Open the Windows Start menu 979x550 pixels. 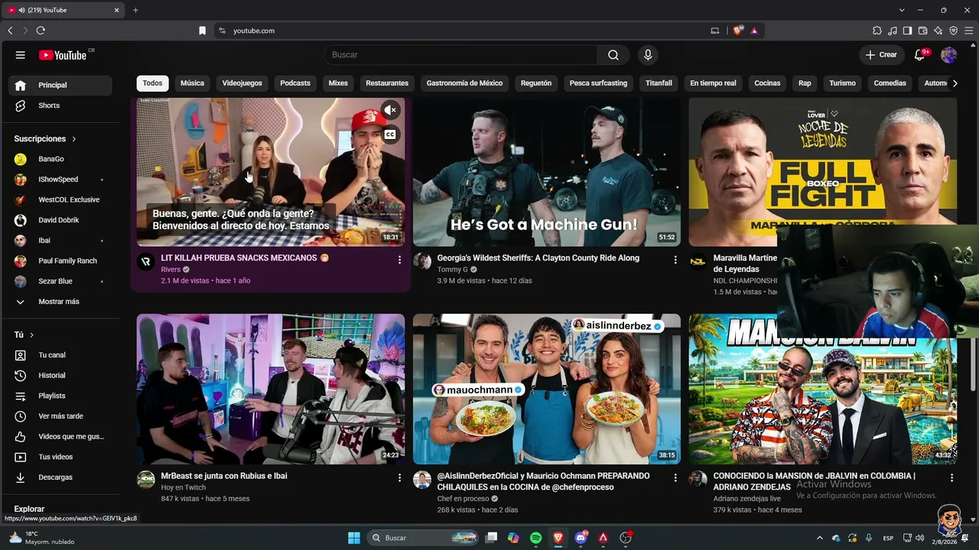coord(354,538)
